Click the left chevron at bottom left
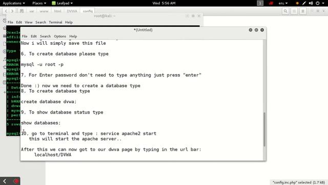 pos(5,181)
